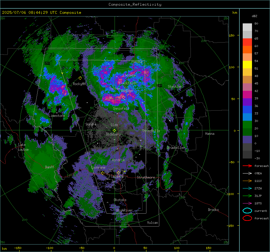Select the cyan 27ZW arrow icon
Screen dimensions: 270x252
[247, 188]
